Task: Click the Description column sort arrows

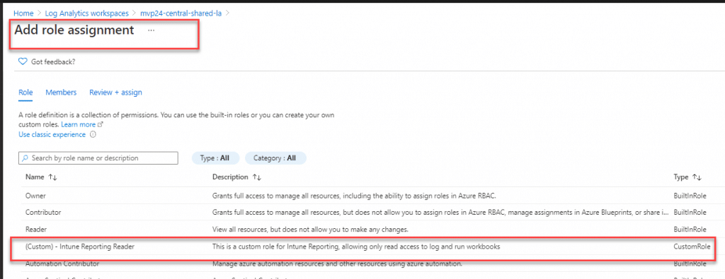Action: point(256,177)
